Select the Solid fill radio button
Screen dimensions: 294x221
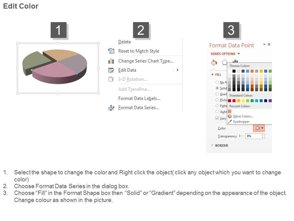coord(217,88)
